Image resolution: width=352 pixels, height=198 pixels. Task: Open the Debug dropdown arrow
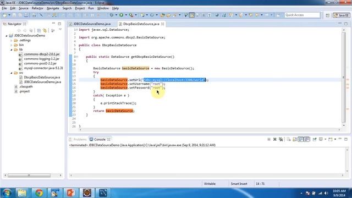pyautogui.click(x=116, y=15)
